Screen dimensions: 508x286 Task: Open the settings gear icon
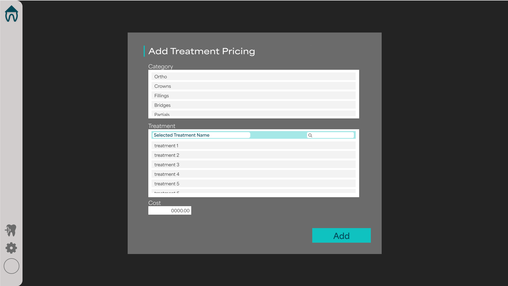pyautogui.click(x=11, y=248)
